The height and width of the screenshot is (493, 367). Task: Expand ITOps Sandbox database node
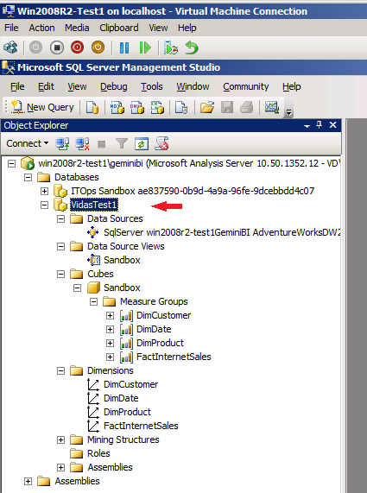pos(44,191)
